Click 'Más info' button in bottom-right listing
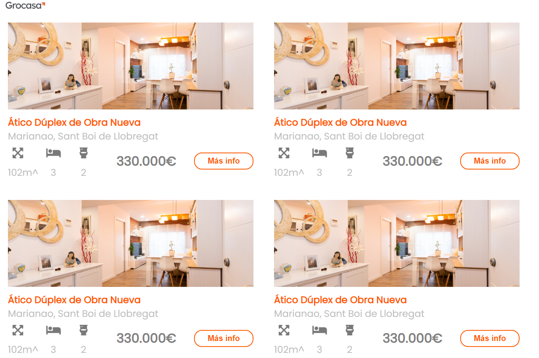The width and height of the screenshot is (539, 358). point(490,338)
